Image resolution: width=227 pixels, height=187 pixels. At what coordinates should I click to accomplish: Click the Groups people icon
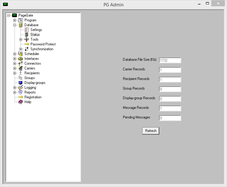click(x=21, y=78)
